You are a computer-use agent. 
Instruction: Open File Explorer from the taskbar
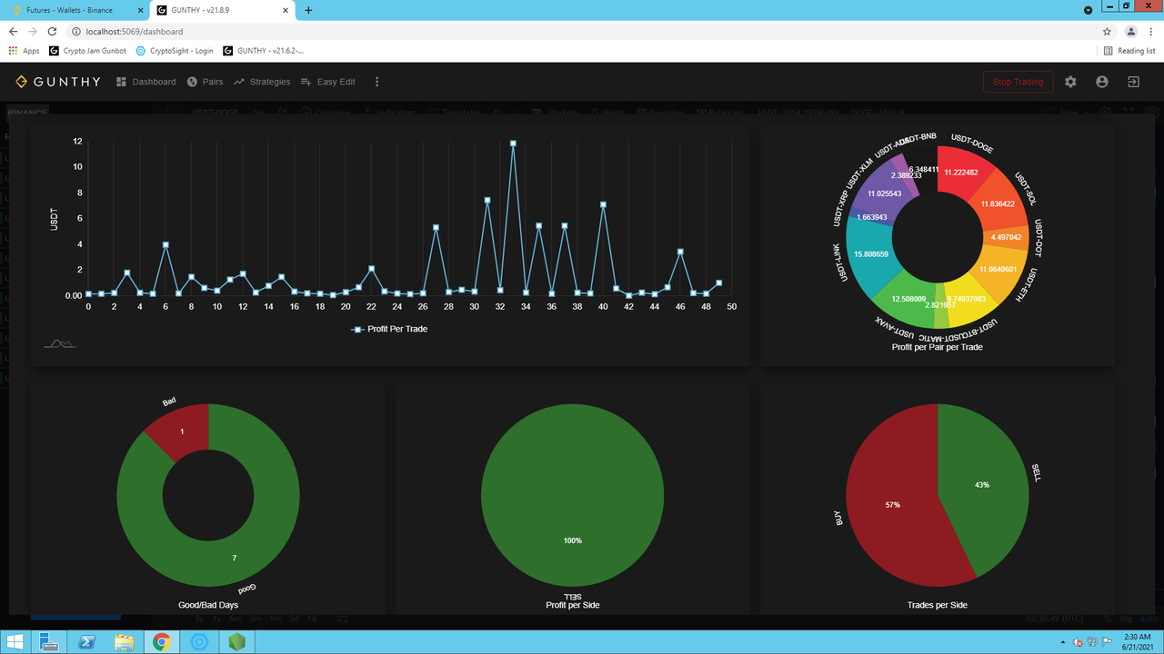(x=125, y=642)
